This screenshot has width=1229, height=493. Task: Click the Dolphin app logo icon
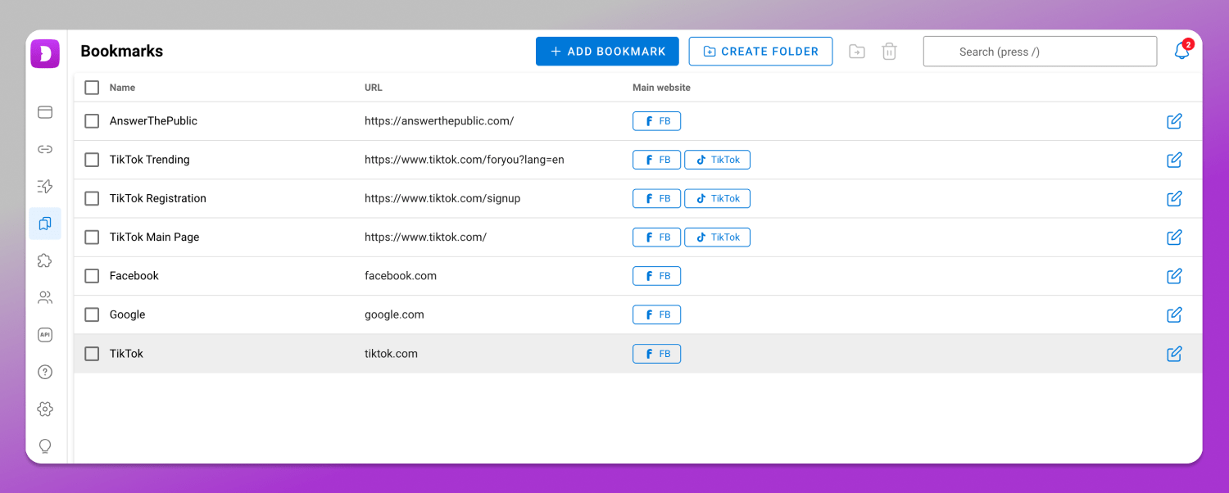(45, 53)
